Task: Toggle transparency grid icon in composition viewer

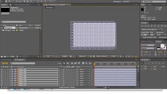Action: tap(94, 56)
